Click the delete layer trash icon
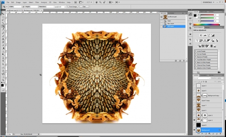 pos(220,134)
